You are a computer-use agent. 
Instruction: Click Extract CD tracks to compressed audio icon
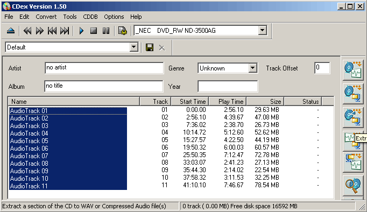pos(353,94)
